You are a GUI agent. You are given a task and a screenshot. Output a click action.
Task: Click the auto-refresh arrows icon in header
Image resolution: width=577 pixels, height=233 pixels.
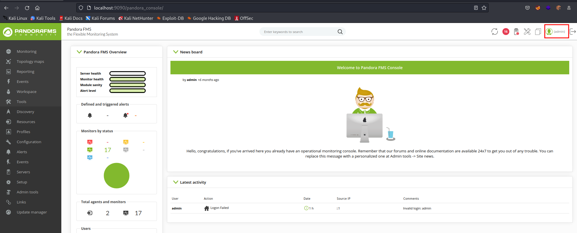pyautogui.click(x=495, y=32)
